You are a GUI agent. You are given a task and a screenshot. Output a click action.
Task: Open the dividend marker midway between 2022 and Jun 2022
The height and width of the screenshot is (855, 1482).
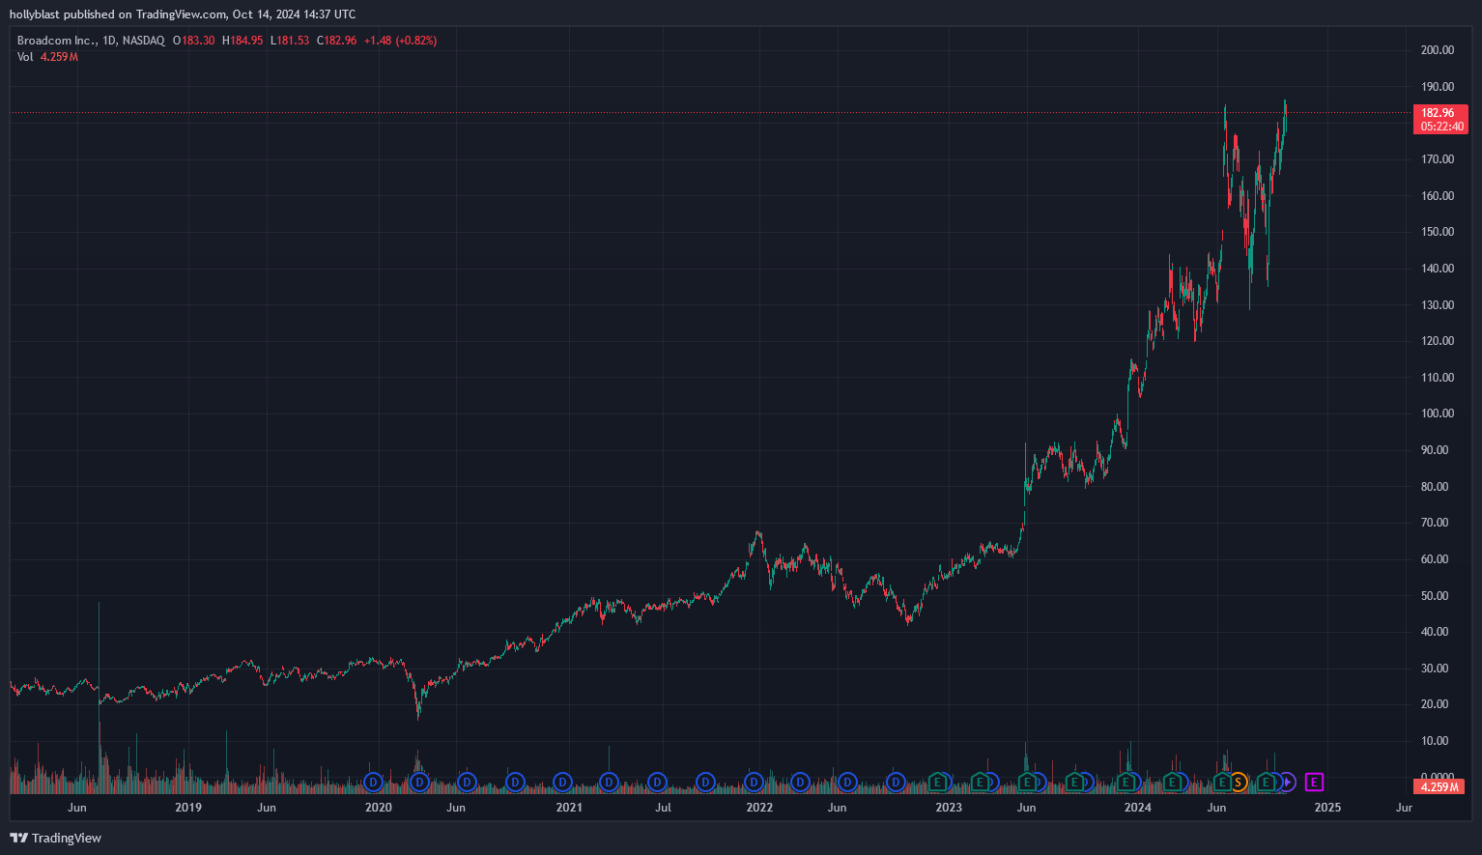800,782
